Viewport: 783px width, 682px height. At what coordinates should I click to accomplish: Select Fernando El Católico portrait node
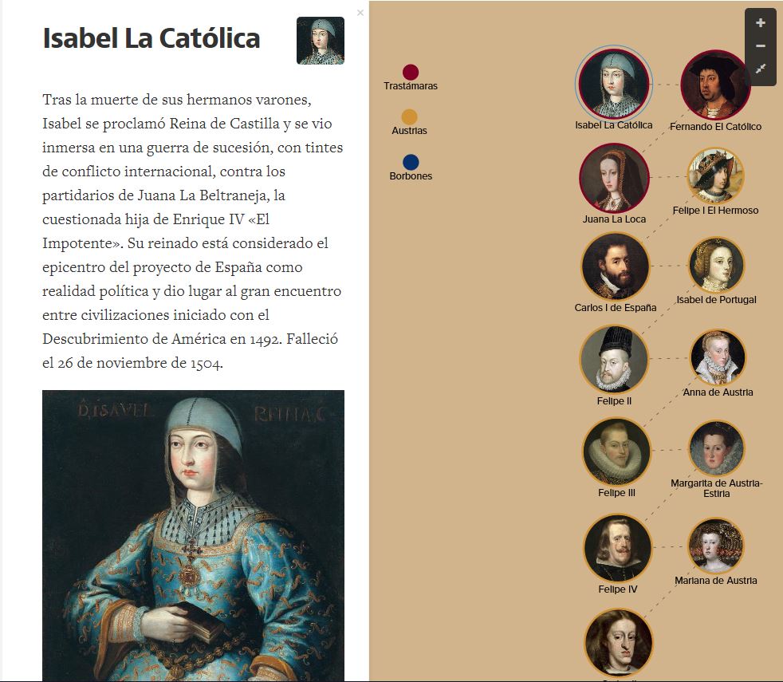coord(715,85)
